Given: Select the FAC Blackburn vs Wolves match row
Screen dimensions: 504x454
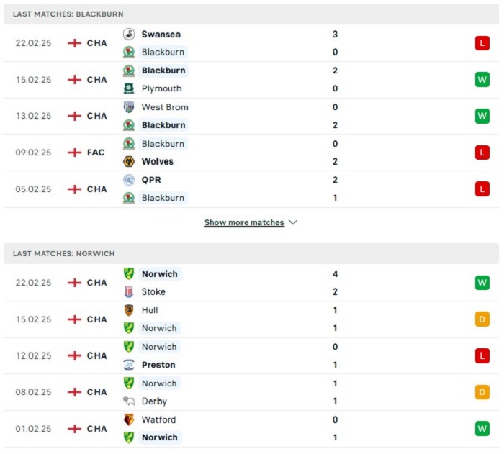Looking at the screenshot, I should tap(251, 153).
